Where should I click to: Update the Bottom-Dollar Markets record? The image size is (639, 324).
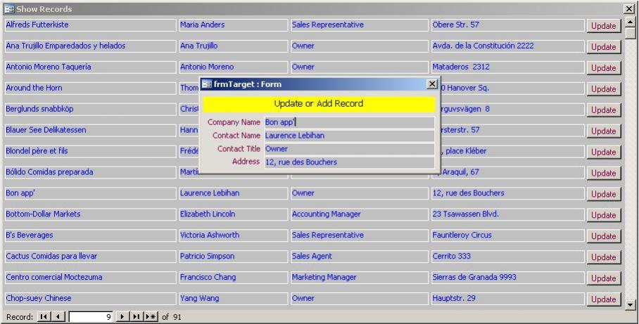click(x=604, y=215)
